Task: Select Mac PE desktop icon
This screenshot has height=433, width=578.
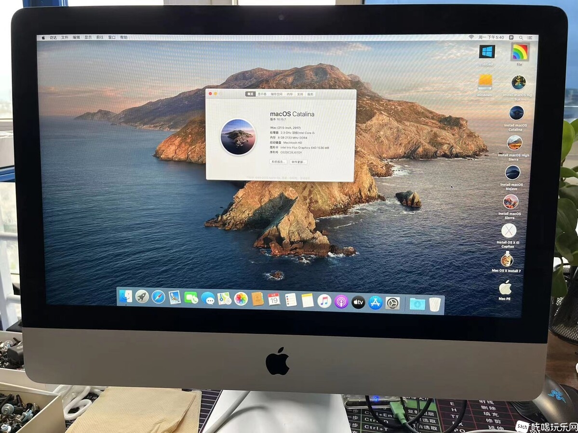Action: pos(505,288)
